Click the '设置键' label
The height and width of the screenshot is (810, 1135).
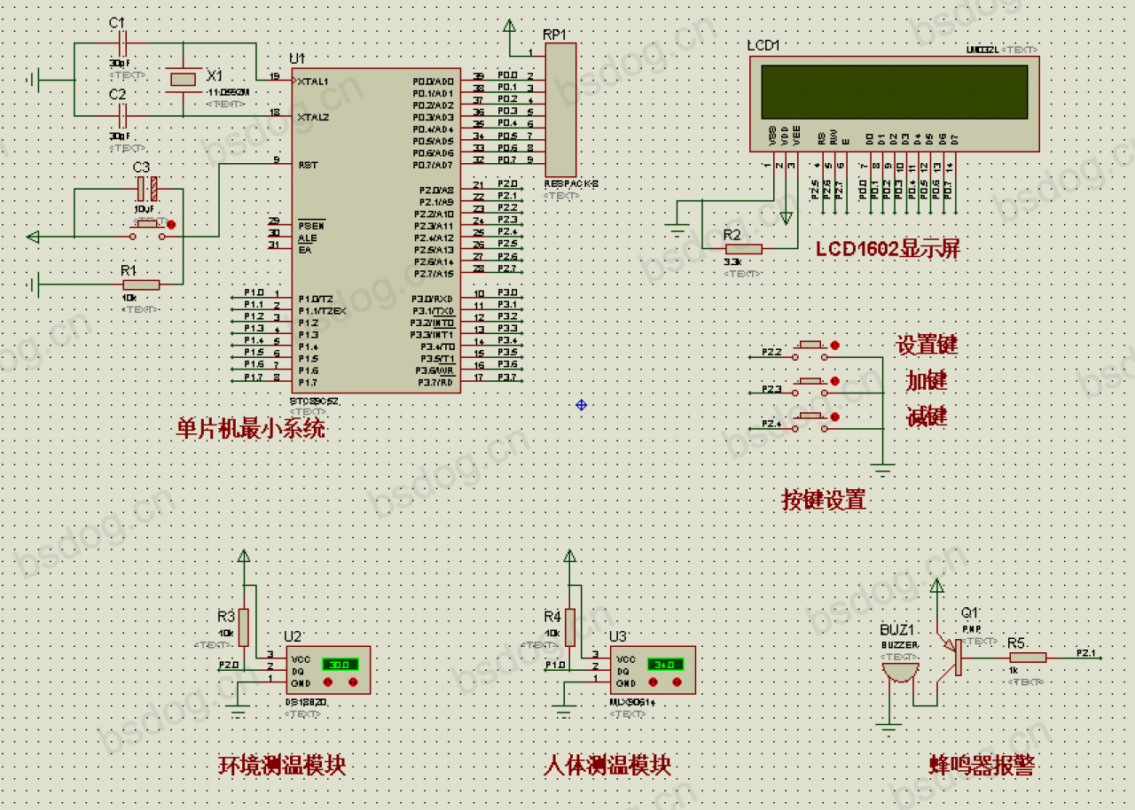[927, 346]
